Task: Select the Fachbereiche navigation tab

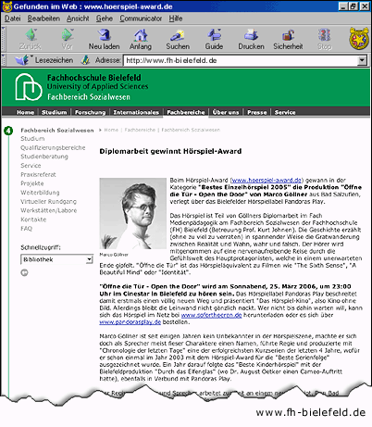Action: pos(186,112)
